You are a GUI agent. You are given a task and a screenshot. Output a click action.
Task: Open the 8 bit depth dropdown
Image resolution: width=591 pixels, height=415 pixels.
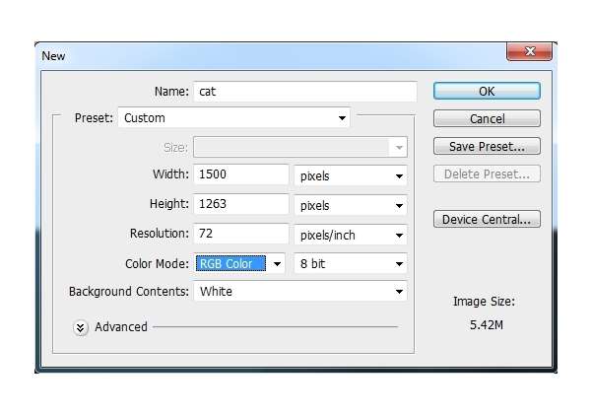click(x=352, y=264)
